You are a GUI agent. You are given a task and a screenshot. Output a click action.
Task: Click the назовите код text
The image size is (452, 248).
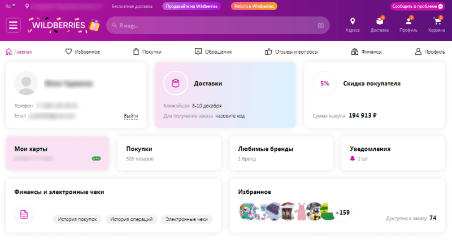[x=230, y=116]
